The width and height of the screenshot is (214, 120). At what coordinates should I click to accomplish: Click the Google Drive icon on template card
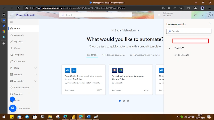tap(121, 70)
